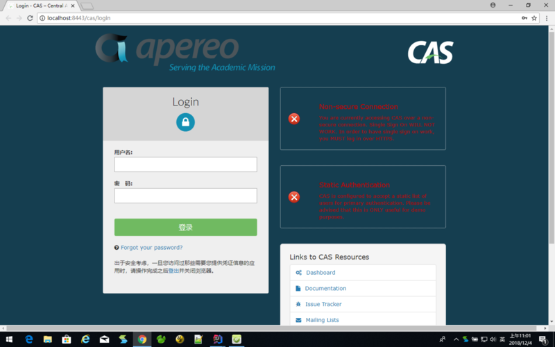Select the Login - CAS browser tab
555x347 pixels.
[40, 6]
